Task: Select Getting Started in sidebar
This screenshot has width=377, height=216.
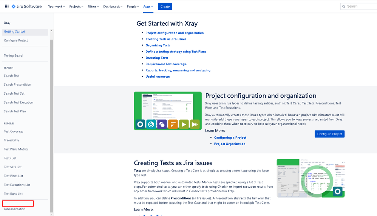Action: tap(25, 32)
